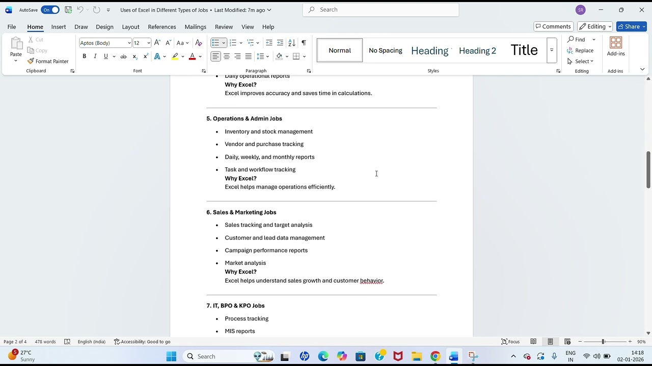Apply the Heading 2 style
The image size is (652, 366).
tap(477, 50)
